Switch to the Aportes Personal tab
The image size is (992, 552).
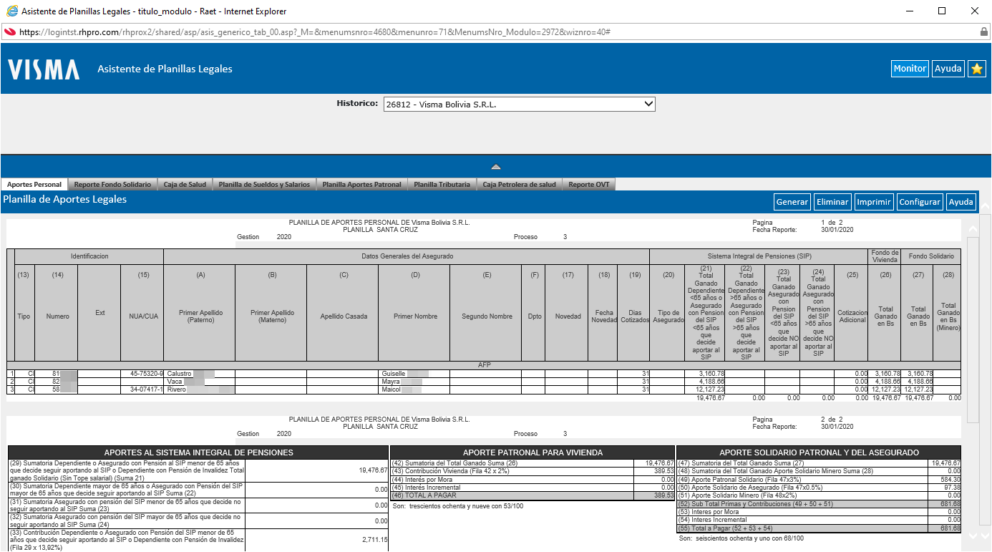coord(34,185)
